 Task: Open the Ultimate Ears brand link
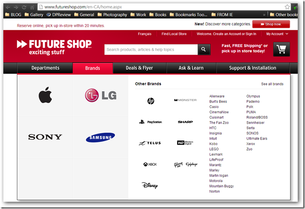257,138
